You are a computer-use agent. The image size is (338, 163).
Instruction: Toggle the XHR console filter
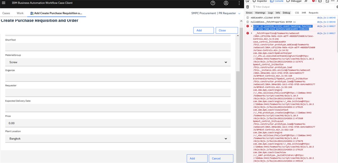(x=304, y=13)
